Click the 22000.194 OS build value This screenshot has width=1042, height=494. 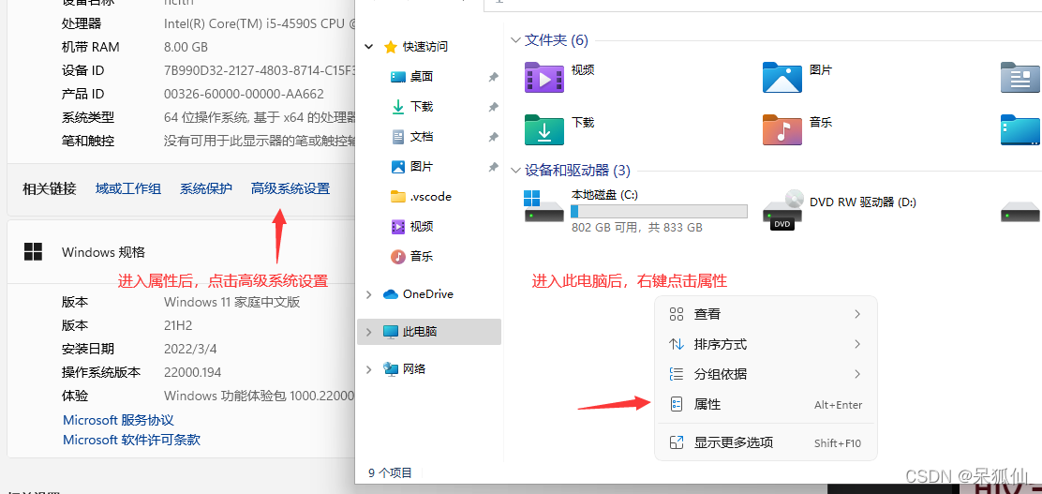click(193, 372)
